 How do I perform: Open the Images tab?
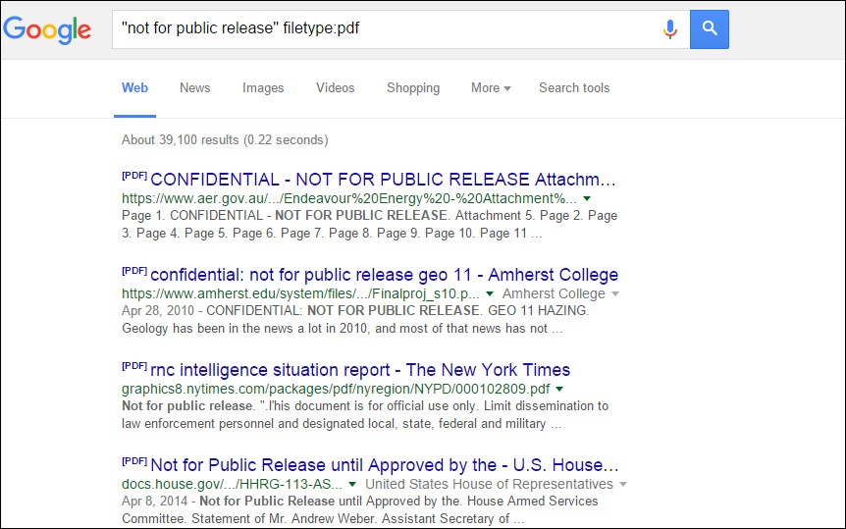[x=263, y=88]
